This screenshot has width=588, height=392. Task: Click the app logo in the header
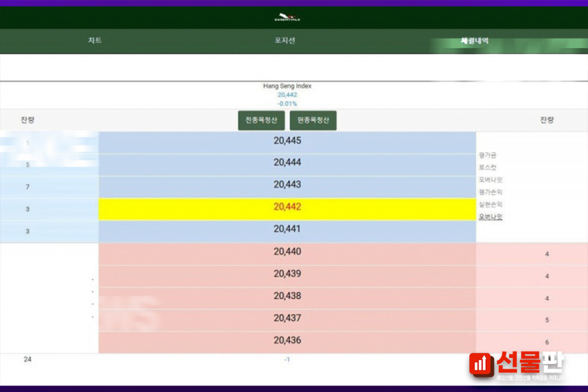coord(287,18)
